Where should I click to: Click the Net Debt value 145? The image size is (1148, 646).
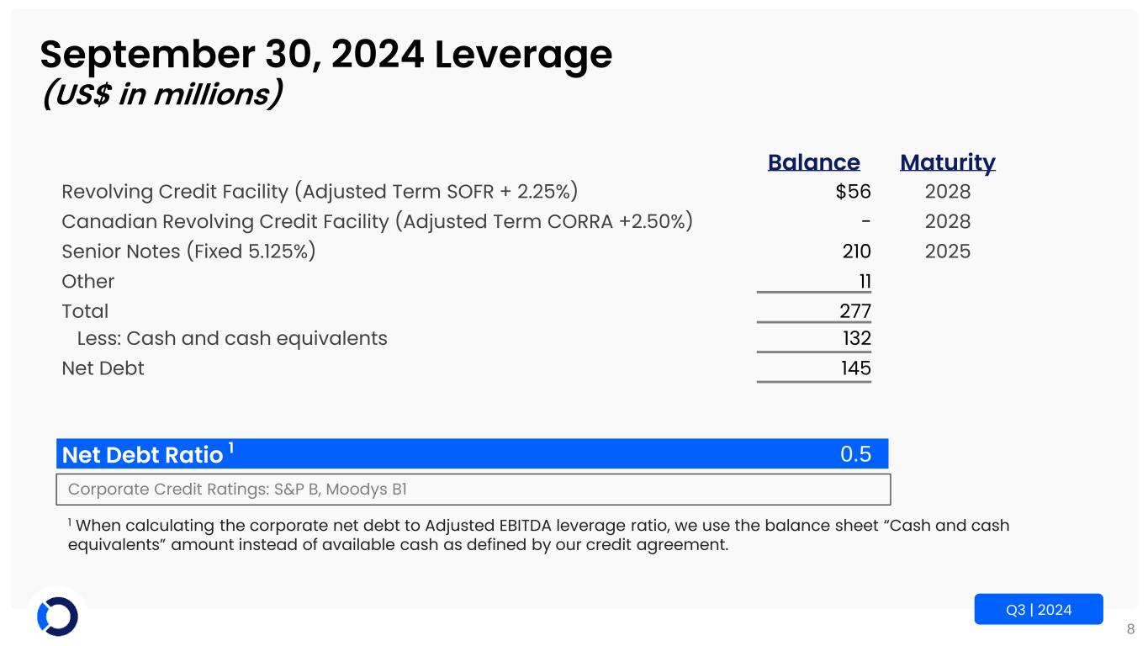(x=854, y=368)
